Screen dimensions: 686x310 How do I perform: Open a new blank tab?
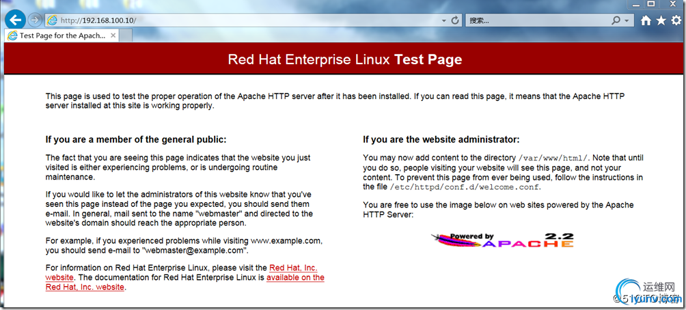[x=126, y=36]
